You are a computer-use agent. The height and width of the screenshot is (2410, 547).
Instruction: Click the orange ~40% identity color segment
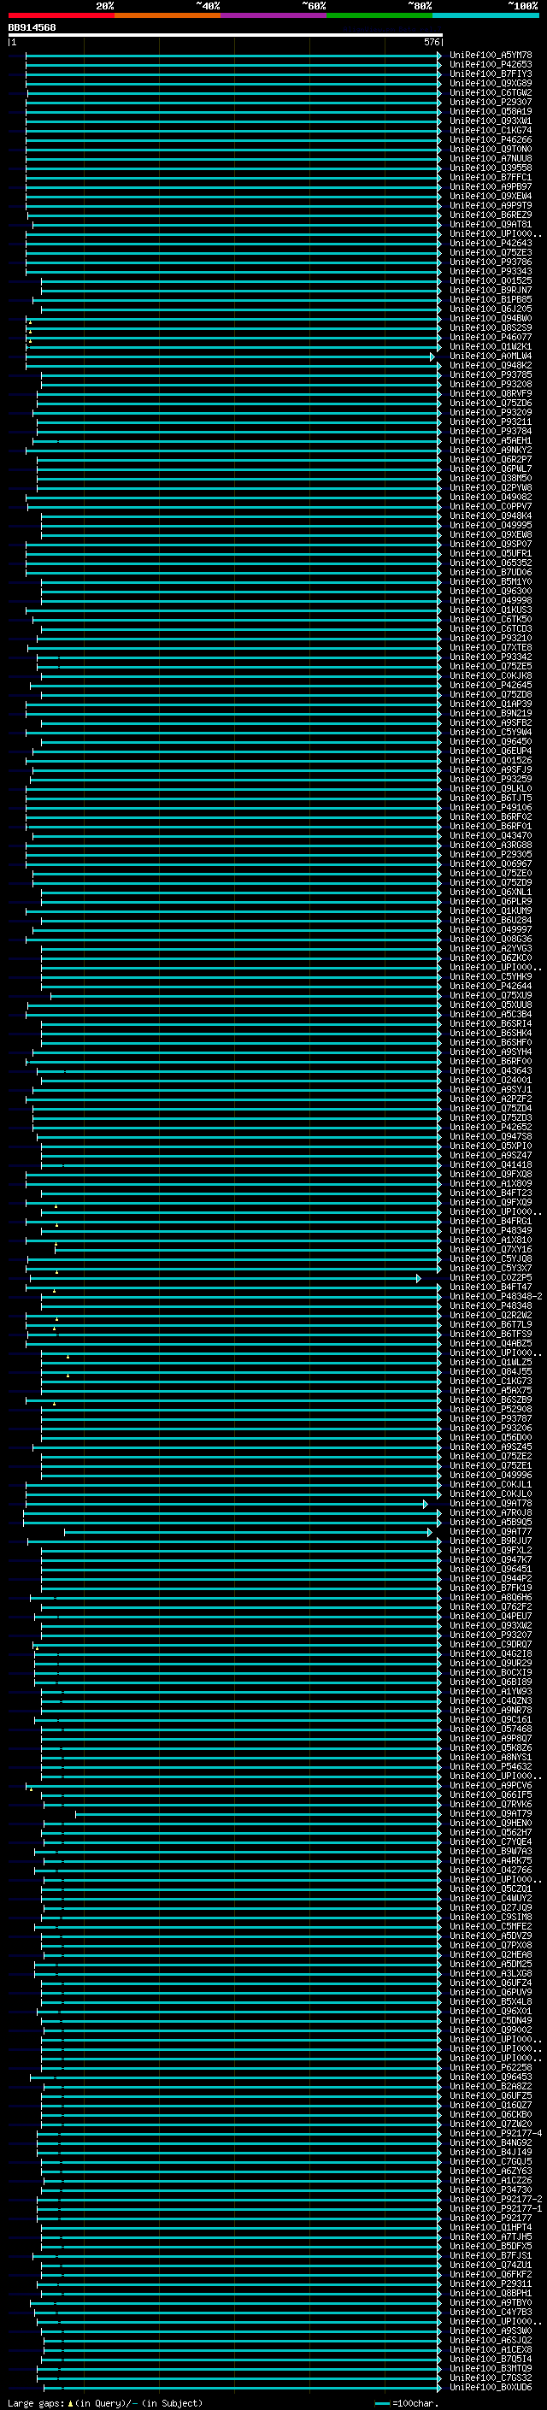point(168,15)
